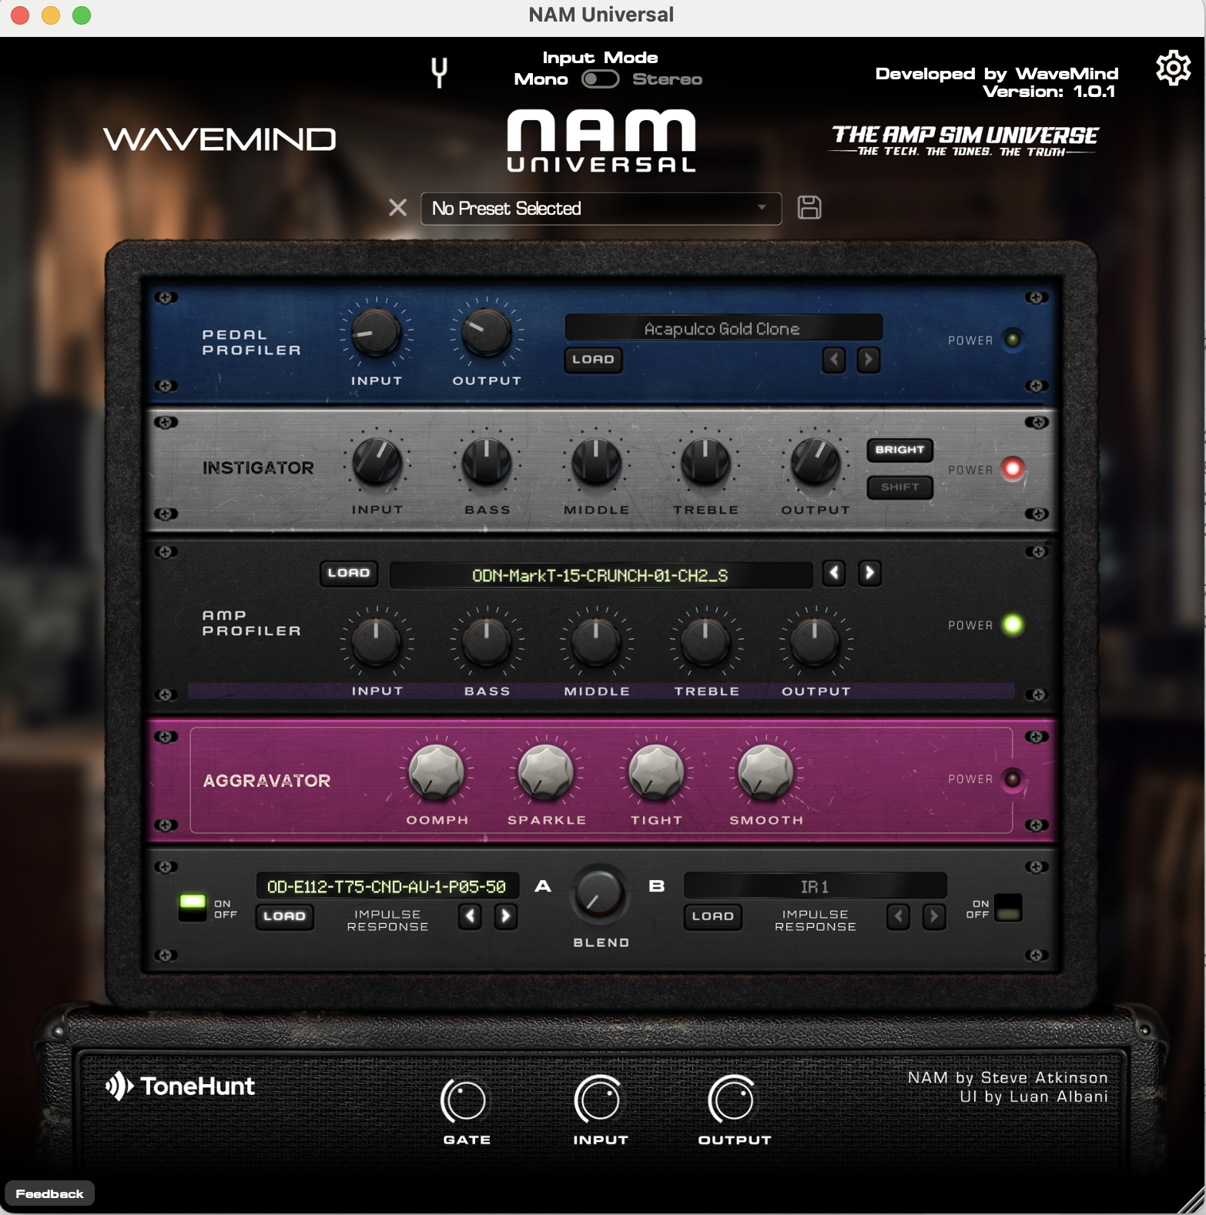This screenshot has height=1215, width=1206.
Task: Click Instigator TREBLE knob
Action: pos(705,462)
